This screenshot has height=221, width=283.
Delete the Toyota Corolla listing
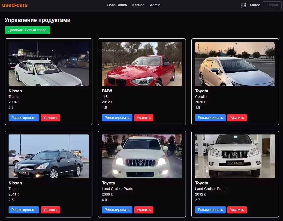pyautogui.click(x=237, y=118)
